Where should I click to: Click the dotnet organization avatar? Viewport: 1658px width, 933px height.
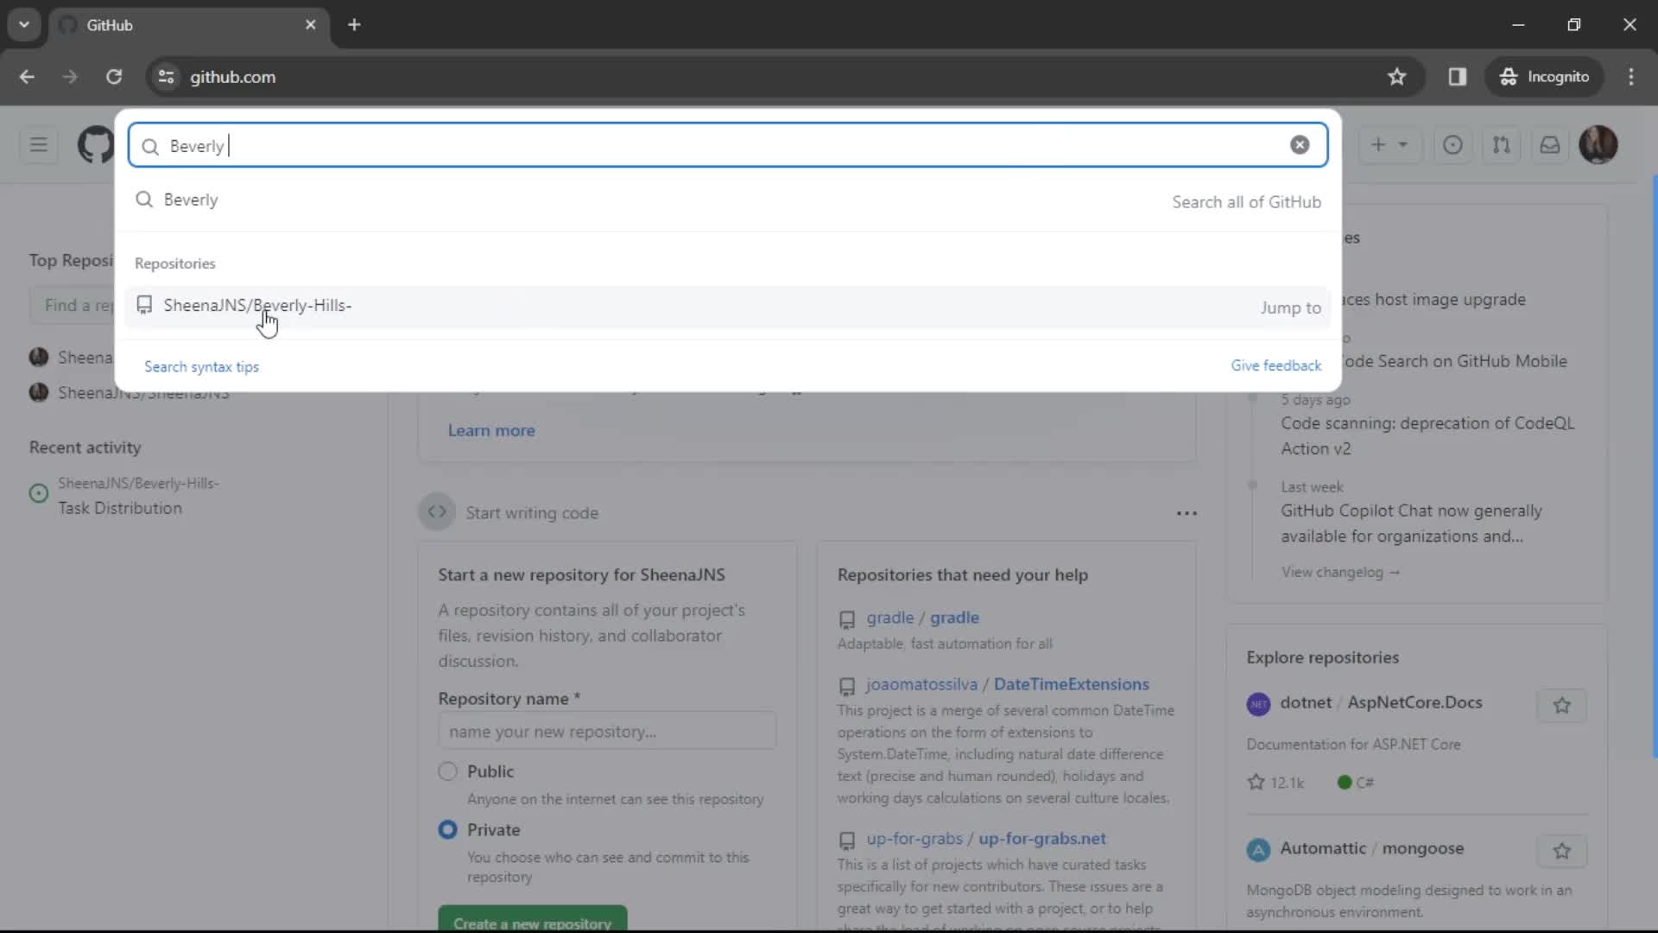pos(1258,704)
